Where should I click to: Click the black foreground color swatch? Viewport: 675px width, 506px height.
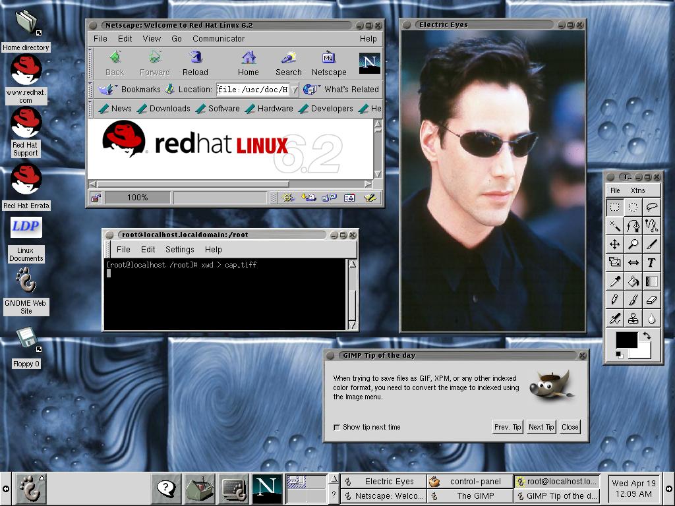[626, 339]
